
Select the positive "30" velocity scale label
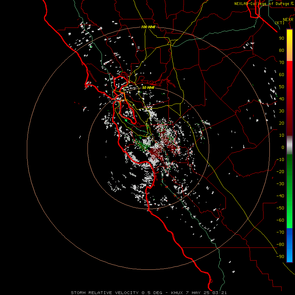(x=282, y=111)
